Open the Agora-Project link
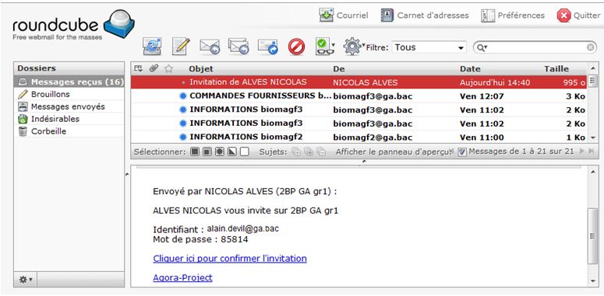 [x=182, y=277]
